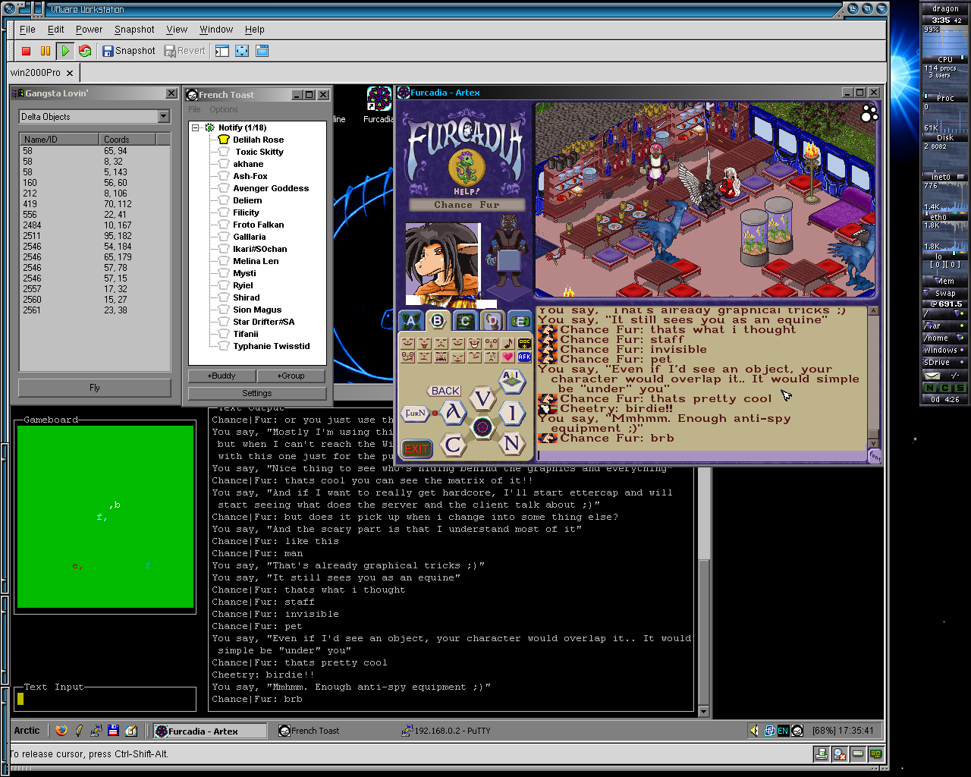971x777 pixels.
Task: Take a snapshot with the Snapshot toolbar button
Action: (129, 51)
